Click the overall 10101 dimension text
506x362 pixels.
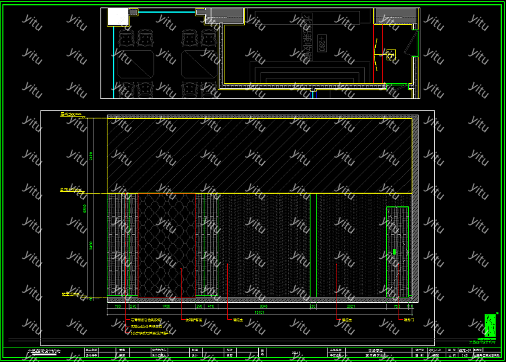(259, 313)
